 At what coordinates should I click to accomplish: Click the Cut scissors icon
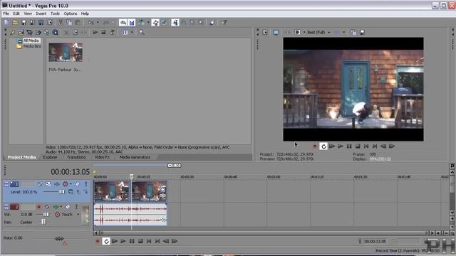(x=61, y=22)
